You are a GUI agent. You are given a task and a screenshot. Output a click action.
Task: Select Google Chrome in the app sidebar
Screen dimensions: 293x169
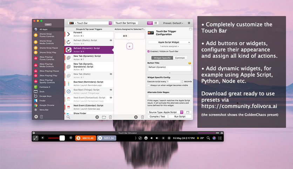[x=48, y=105]
